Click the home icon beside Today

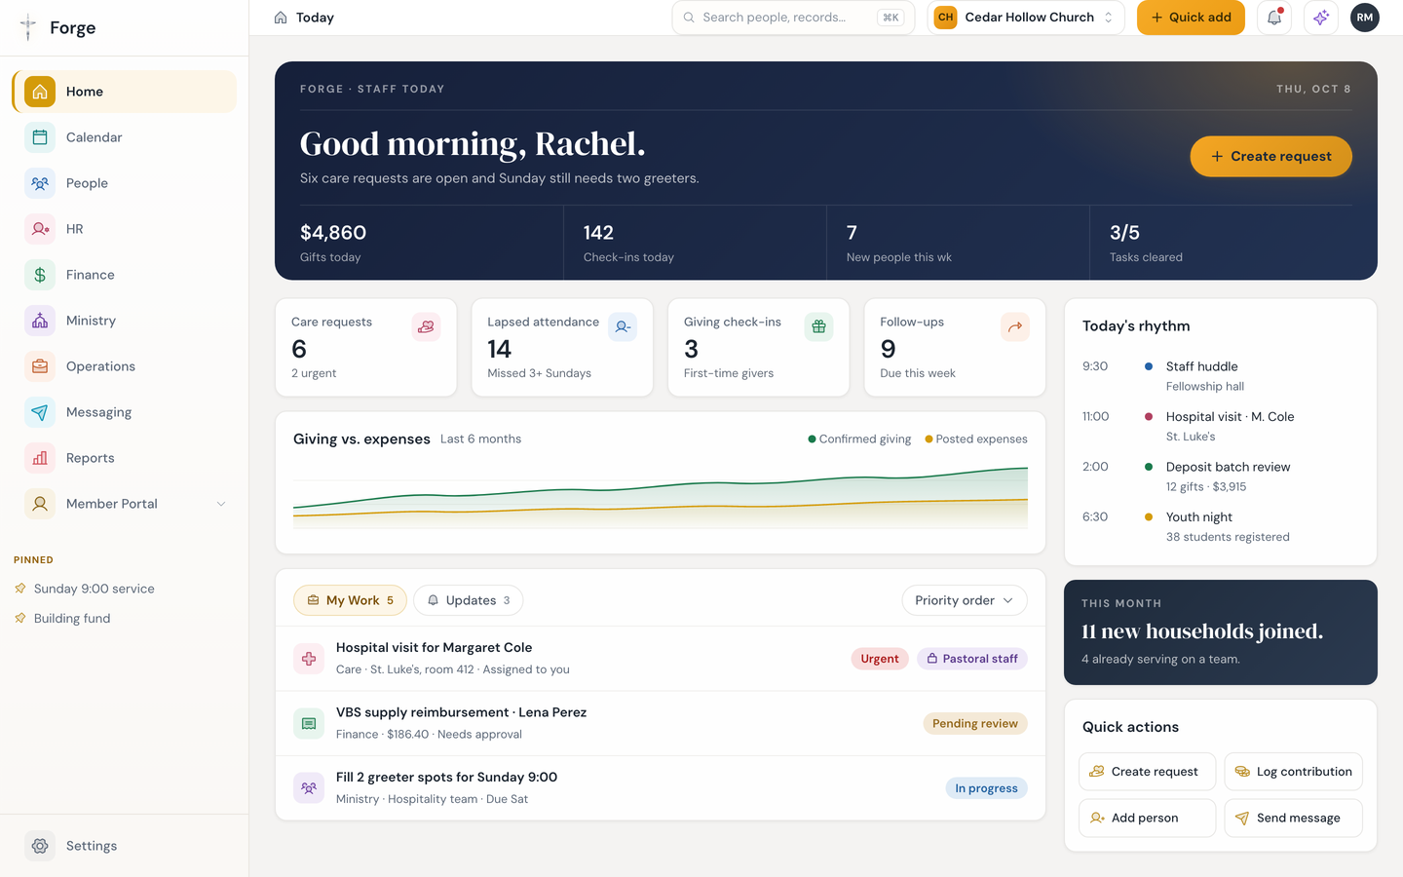(281, 18)
